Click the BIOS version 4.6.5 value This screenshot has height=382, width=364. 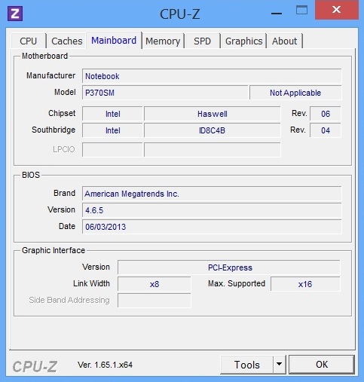point(212,210)
